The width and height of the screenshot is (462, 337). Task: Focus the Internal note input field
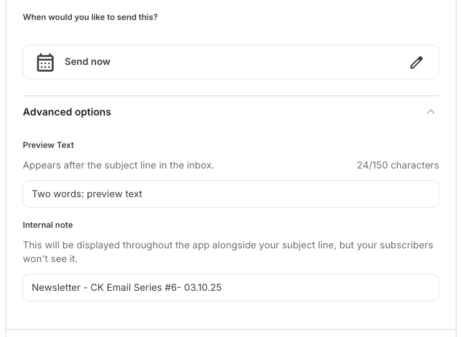(231, 288)
